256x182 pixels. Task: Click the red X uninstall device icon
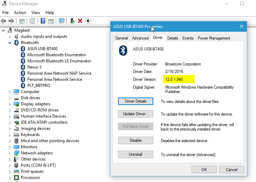[80, 21]
